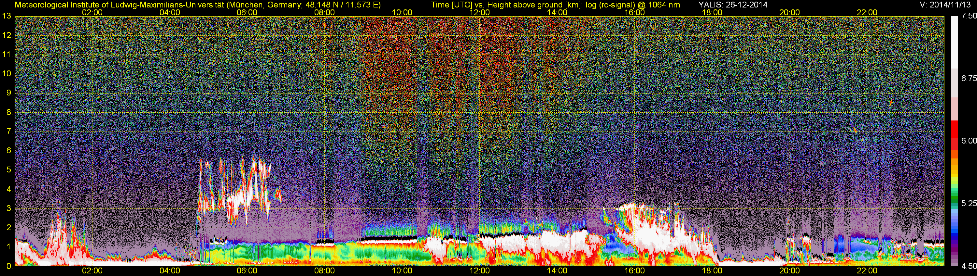Select the 9 km height axis label
The width and height of the screenshot is (977, 276).
(9, 93)
